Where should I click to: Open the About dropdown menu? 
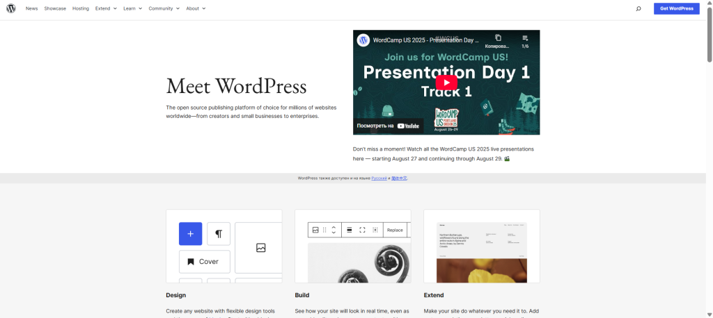coord(196,9)
